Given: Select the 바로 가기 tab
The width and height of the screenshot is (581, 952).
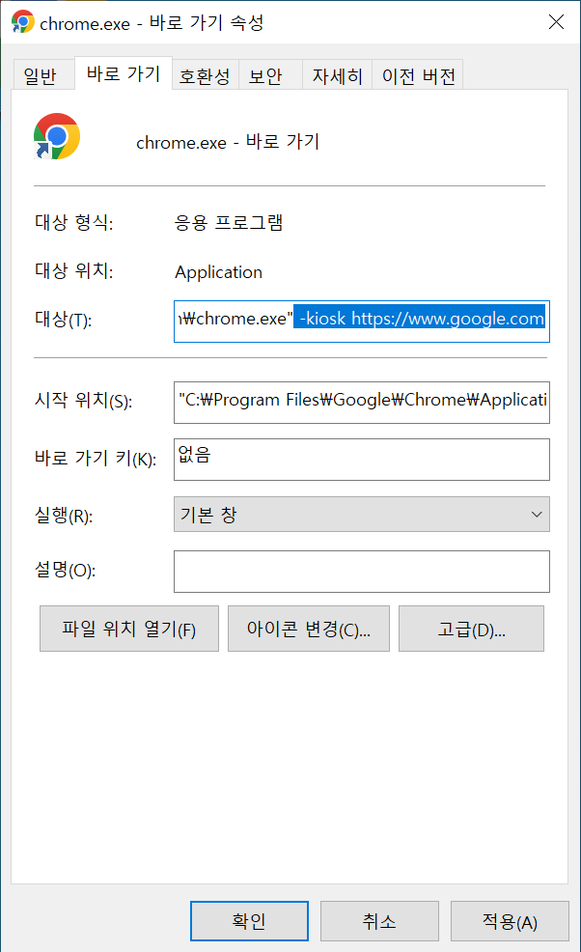Looking at the screenshot, I should click(124, 74).
